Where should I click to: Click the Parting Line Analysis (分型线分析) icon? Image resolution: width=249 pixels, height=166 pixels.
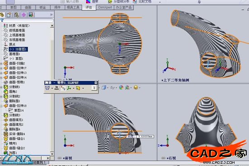(110, 2)
